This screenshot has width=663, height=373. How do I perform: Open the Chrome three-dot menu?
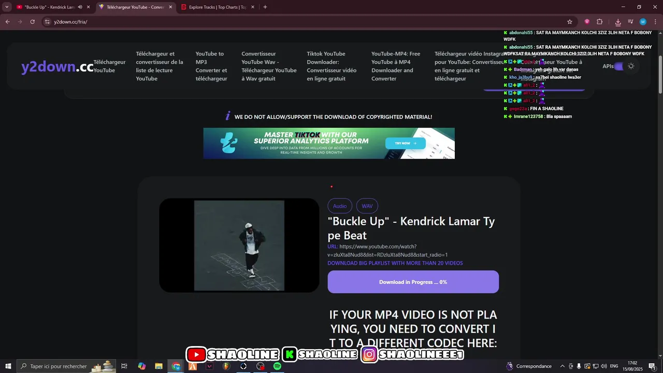click(x=655, y=22)
